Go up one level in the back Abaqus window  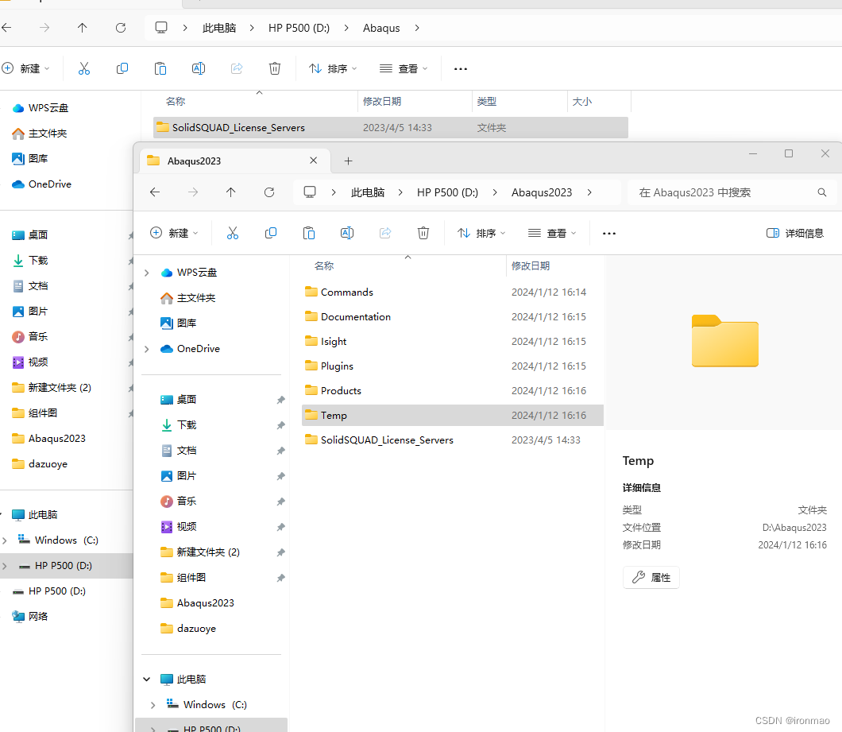82,28
